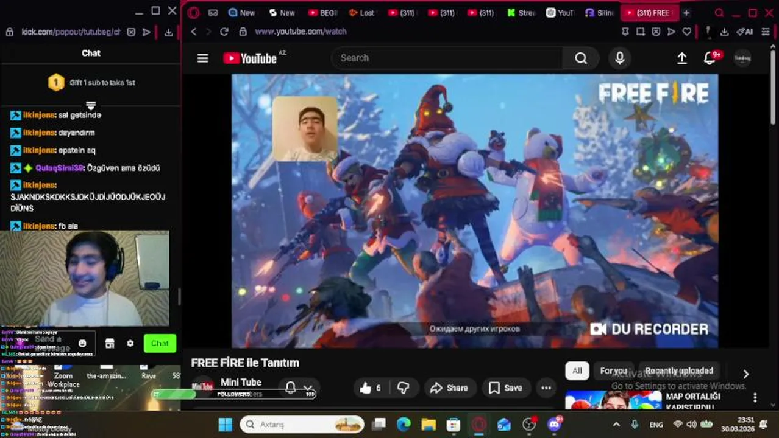
Task: Pin the page with Opera pinboard icon
Action: point(625,32)
